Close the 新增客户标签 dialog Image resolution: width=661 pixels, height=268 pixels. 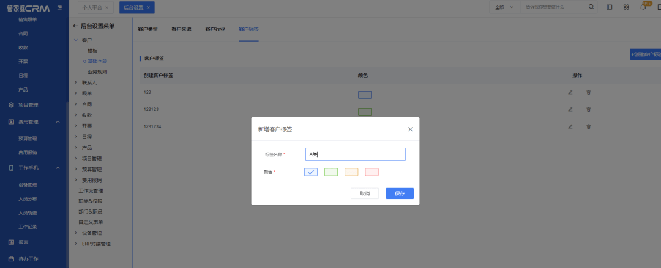pyautogui.click(x=410, y=129)
